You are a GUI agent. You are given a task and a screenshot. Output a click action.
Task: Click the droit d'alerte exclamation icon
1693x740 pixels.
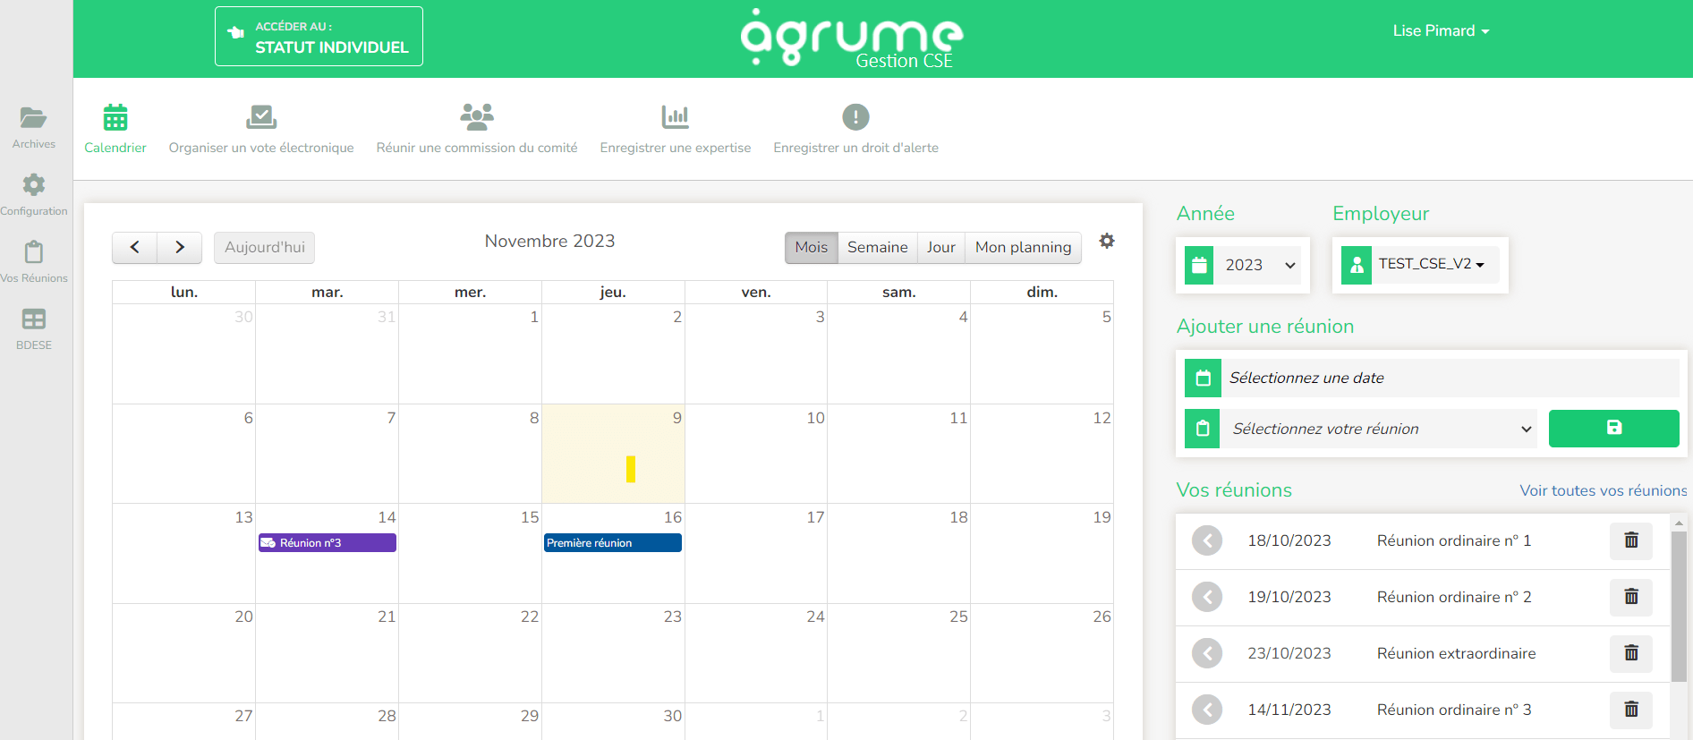pos(855,117)
